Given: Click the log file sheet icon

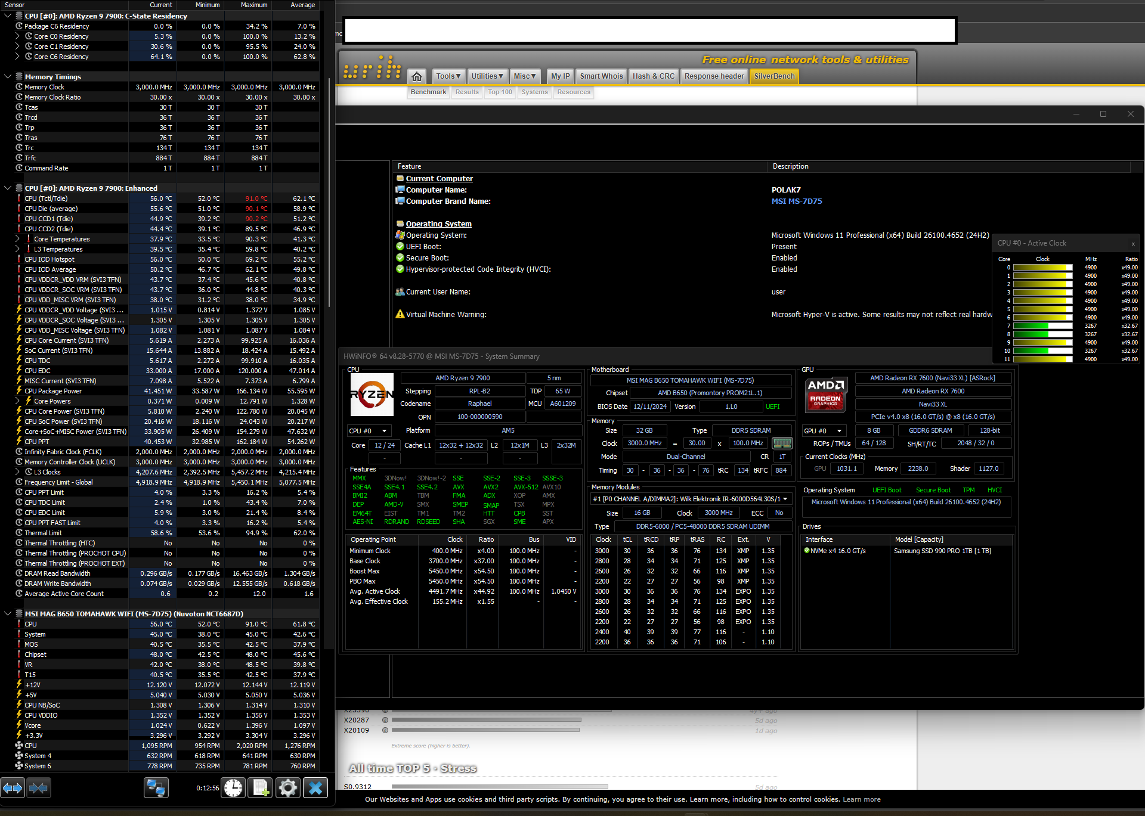Looking at the screenshot, I should [x=261, y=788].
